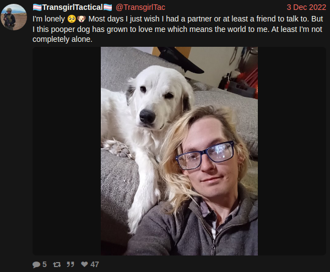Click the dog face emoji in tweet
Screen dimensions: 330x272
tap(82, 19)
